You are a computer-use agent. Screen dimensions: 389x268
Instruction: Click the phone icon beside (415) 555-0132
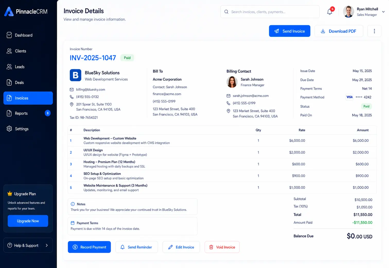[x=72, y=97]
